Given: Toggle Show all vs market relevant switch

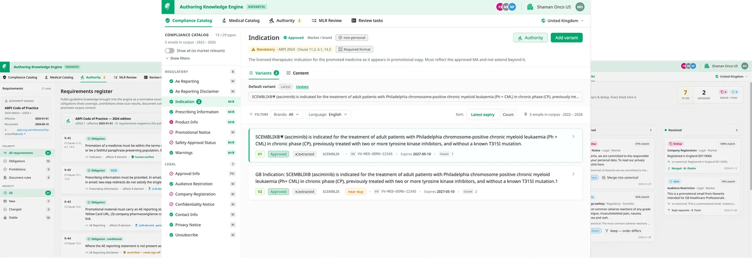Looking at the screenshot, I should click(x=170, y=50).
